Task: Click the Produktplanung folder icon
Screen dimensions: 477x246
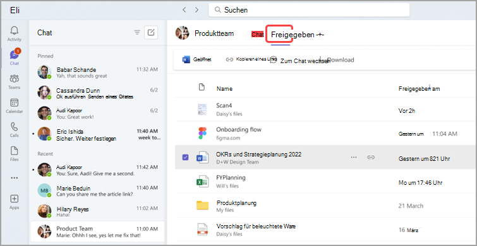Action: pos(202,206)
